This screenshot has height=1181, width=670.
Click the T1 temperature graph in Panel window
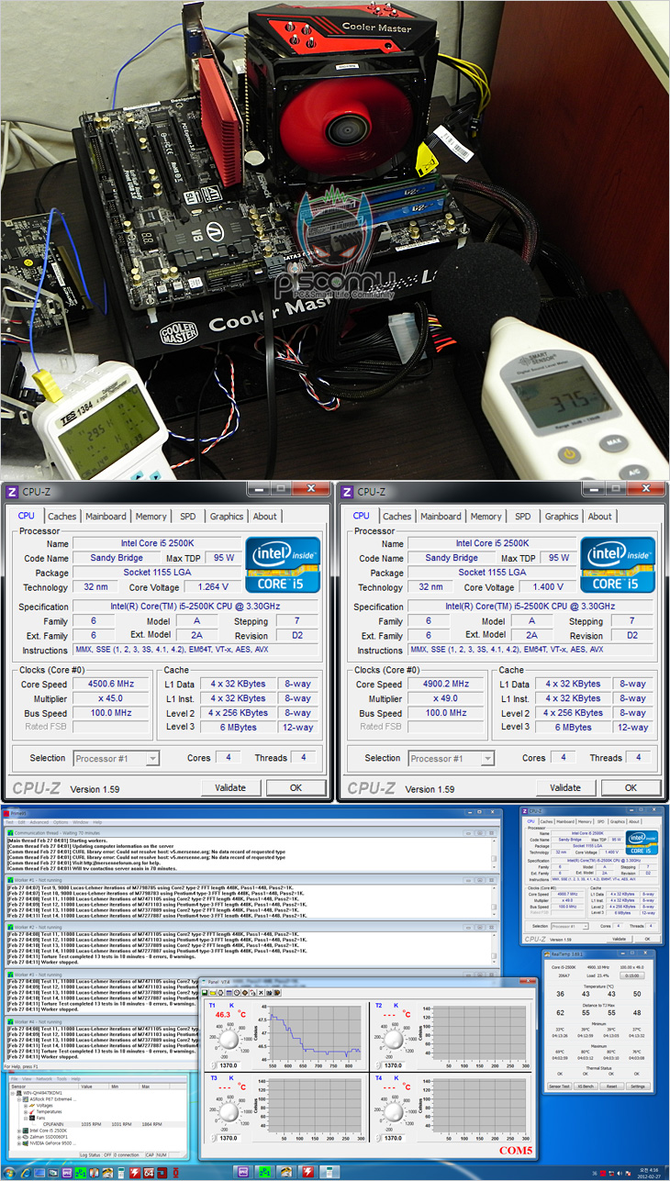(314, 1033)
